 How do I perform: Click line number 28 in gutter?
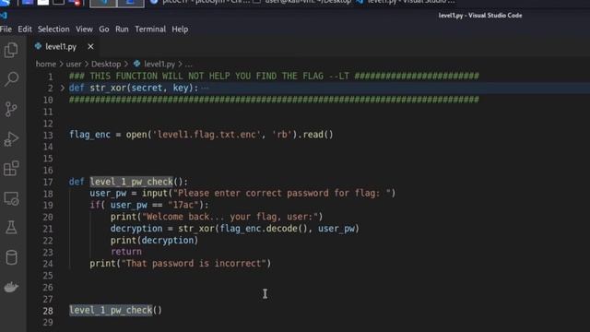click(48, 311)
